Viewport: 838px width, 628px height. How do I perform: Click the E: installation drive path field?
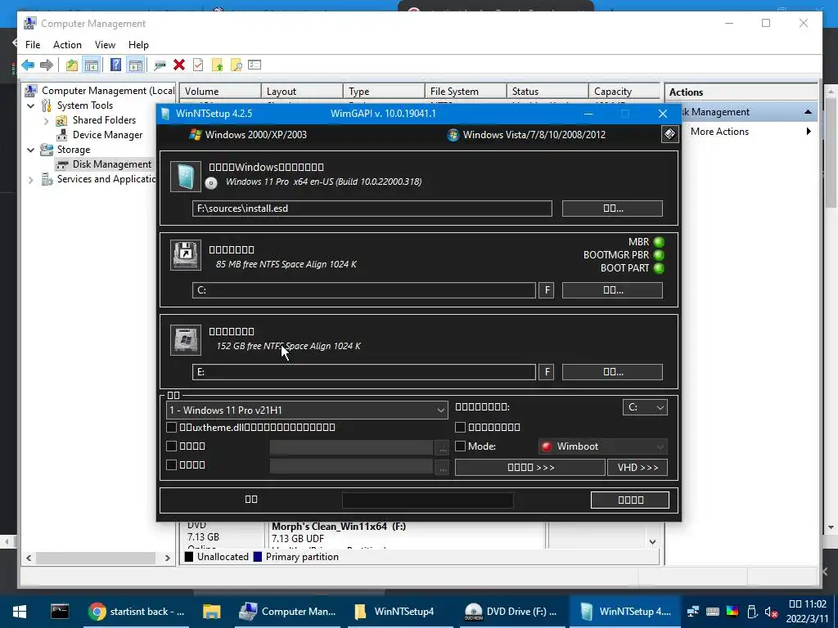pos(364,372)
